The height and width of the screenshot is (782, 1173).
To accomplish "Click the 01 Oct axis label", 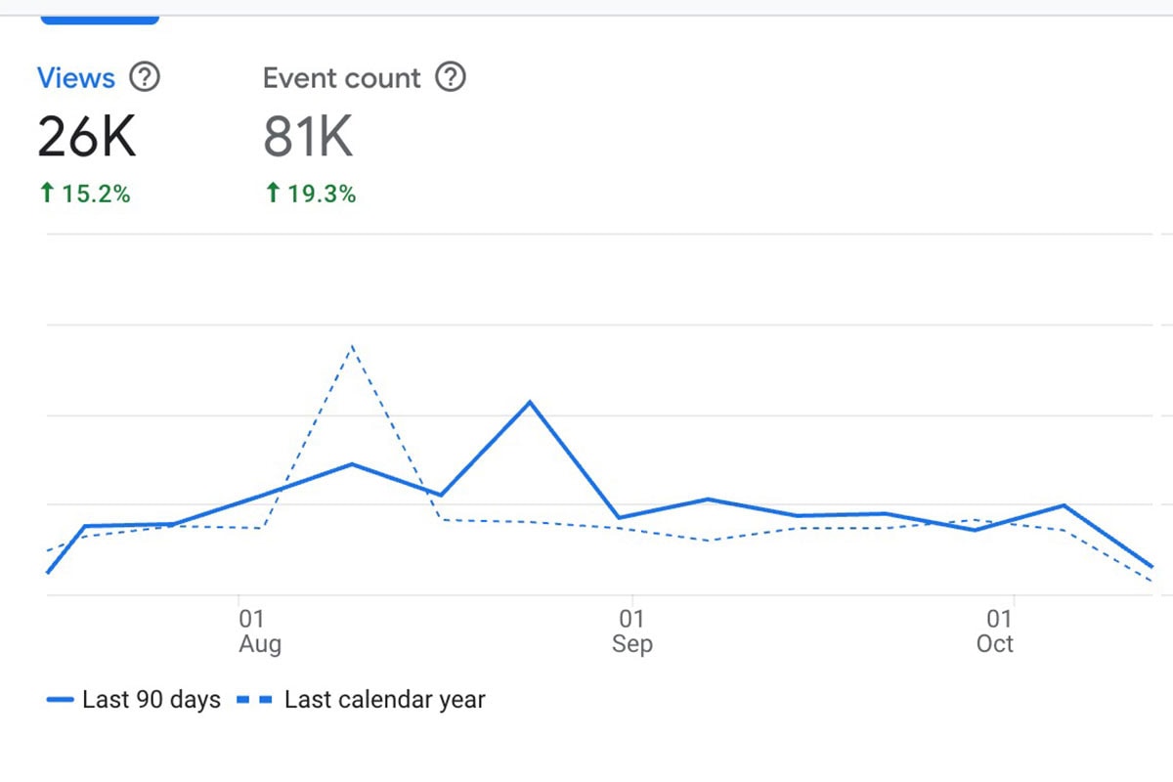I will click(997, 630).
